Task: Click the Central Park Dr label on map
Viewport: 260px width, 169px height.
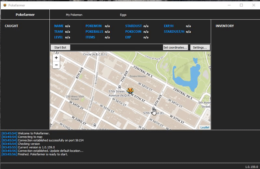Action: (x=154, y=57)
